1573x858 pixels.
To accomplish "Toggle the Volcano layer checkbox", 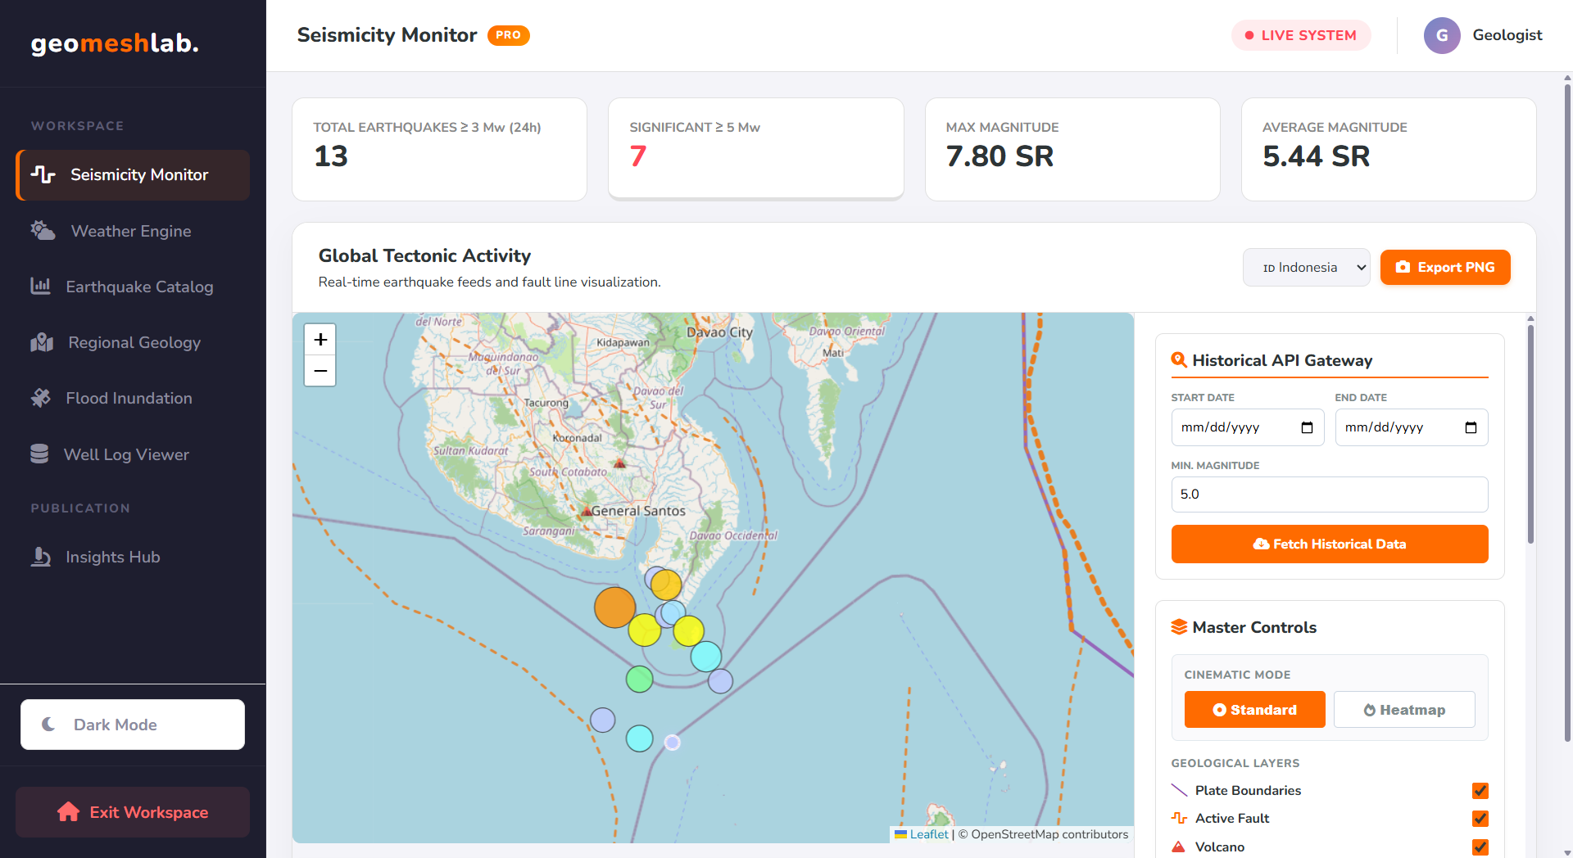I will point(1480,847).
